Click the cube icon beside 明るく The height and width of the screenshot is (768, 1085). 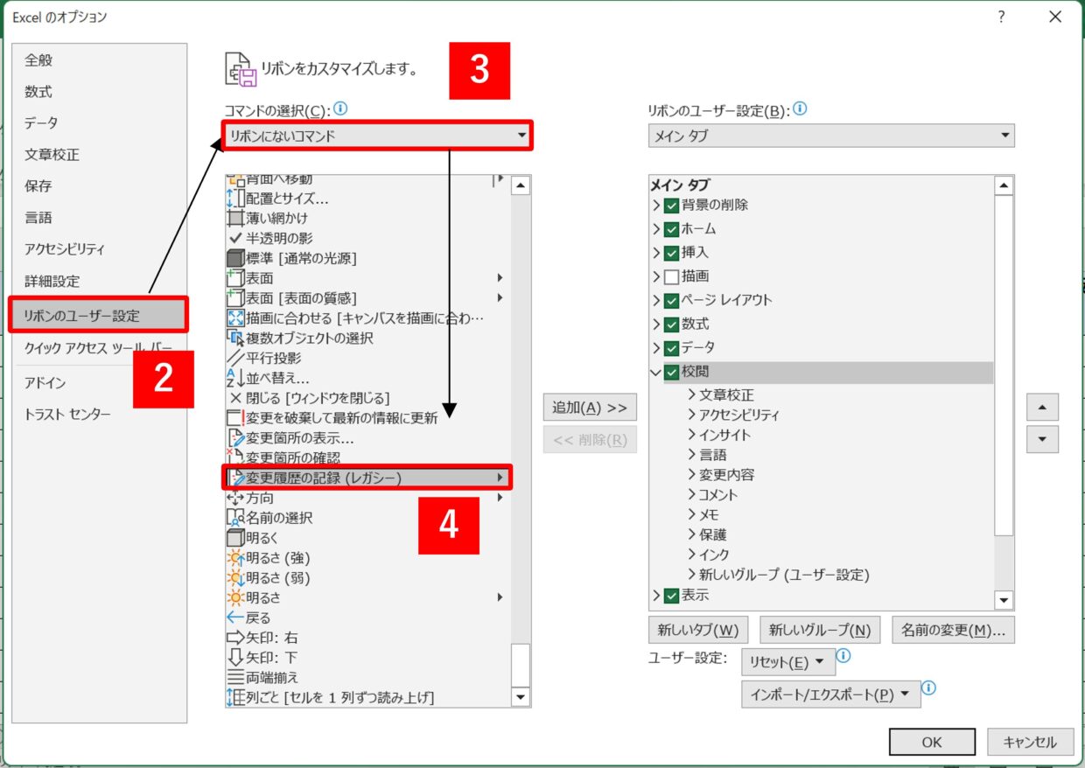click(235, 538)
